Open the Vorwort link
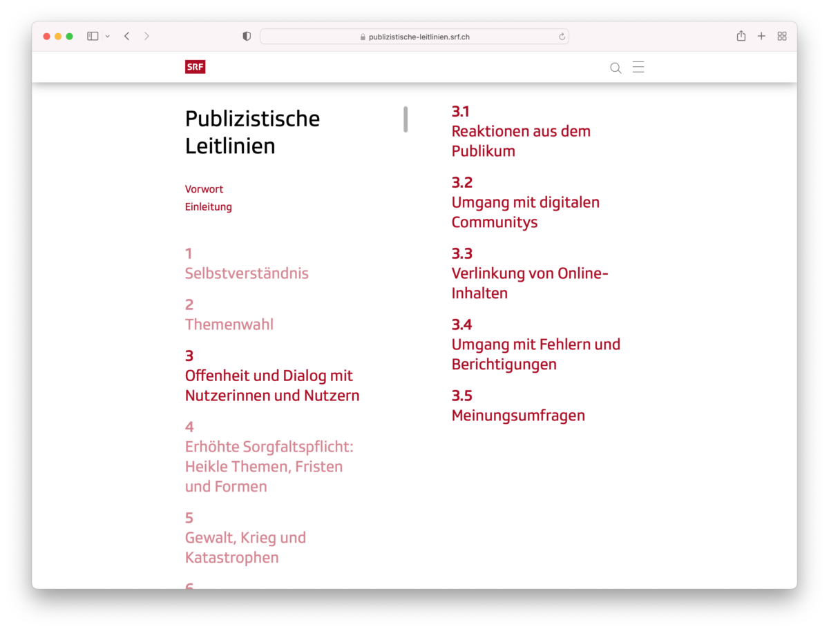829x631 pixels. click(x=204, y=189)
